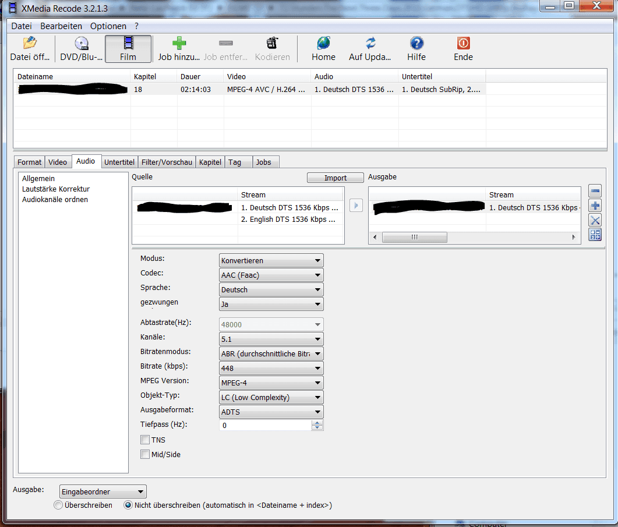
Task: Open the Ausgabeformat dropdown showing ADTS
Action: (271, 412)
